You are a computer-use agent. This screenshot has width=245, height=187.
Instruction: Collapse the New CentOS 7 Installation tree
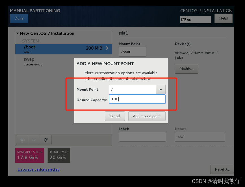click(x=17, y=33)
